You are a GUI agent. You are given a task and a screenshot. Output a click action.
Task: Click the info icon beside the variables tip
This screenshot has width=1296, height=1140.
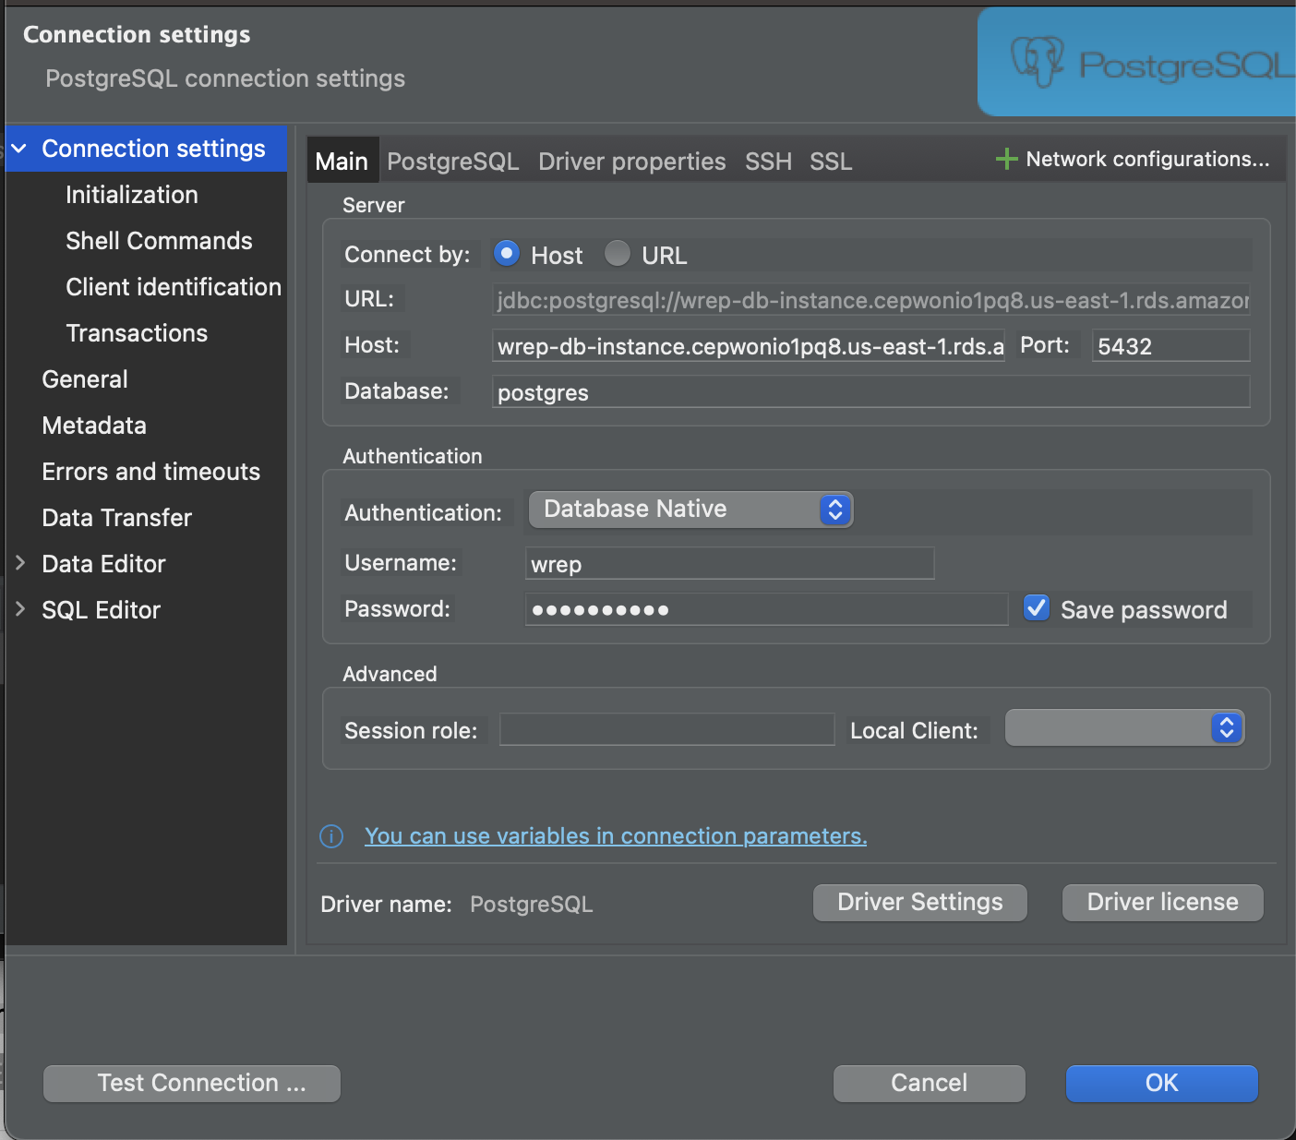330,835
